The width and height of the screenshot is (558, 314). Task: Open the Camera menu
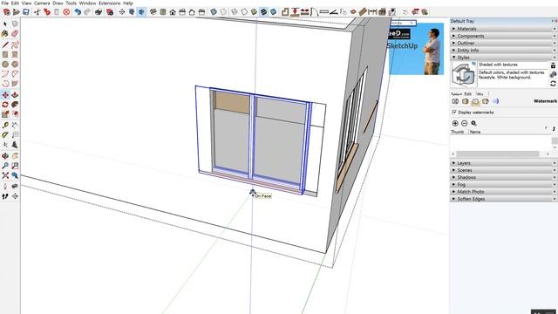(x=42, y=3)
